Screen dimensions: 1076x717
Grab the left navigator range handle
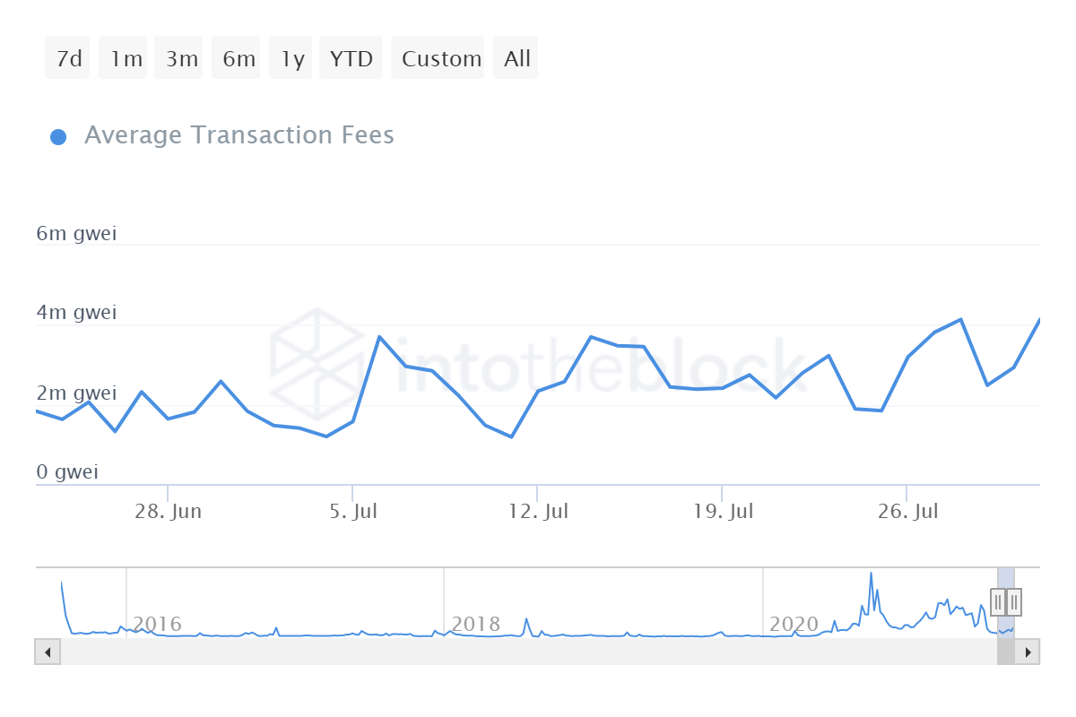tap(998, 601)
